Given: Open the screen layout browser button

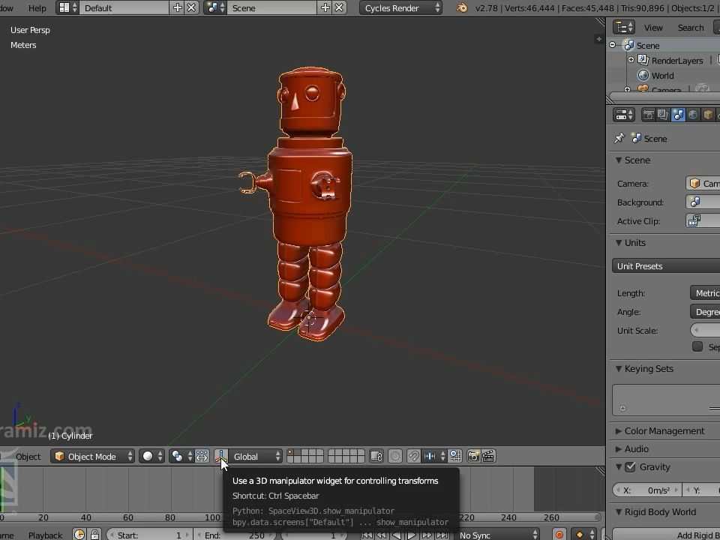Looking at the screenshot, I should (68, 7).
